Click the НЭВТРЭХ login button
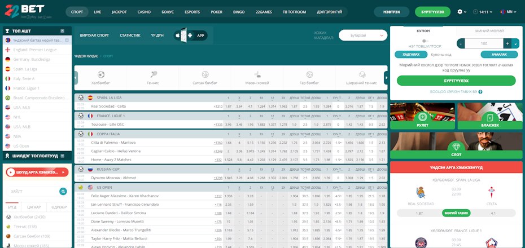 [x=391, y=12]
